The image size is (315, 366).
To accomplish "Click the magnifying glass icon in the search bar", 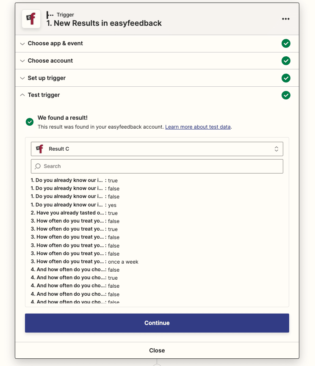I will coord(38,166).
